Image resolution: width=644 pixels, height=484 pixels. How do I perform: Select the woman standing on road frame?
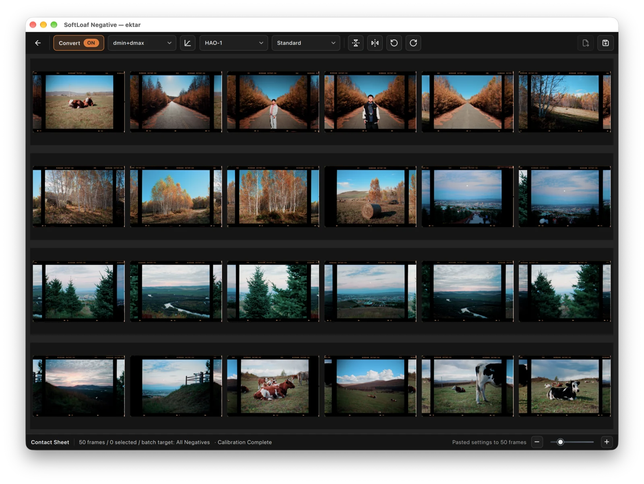pos(273,102)
